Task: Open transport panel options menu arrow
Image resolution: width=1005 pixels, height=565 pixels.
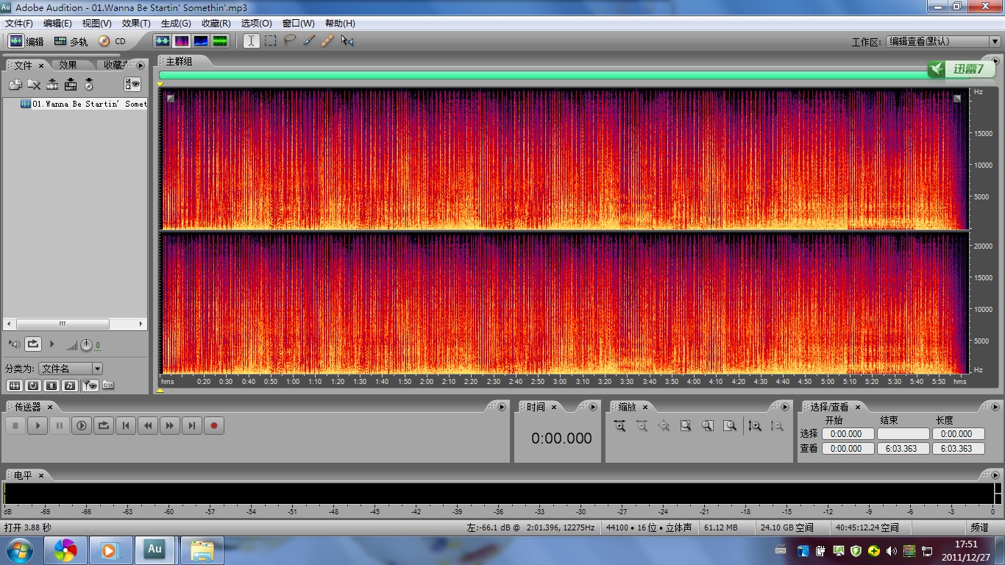Action: click(502, 407)
